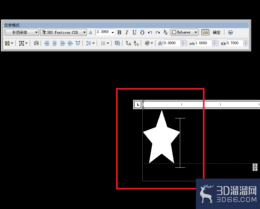Open the Line spacing dropdown
This screenshot has height=209, width=260.
90,43
